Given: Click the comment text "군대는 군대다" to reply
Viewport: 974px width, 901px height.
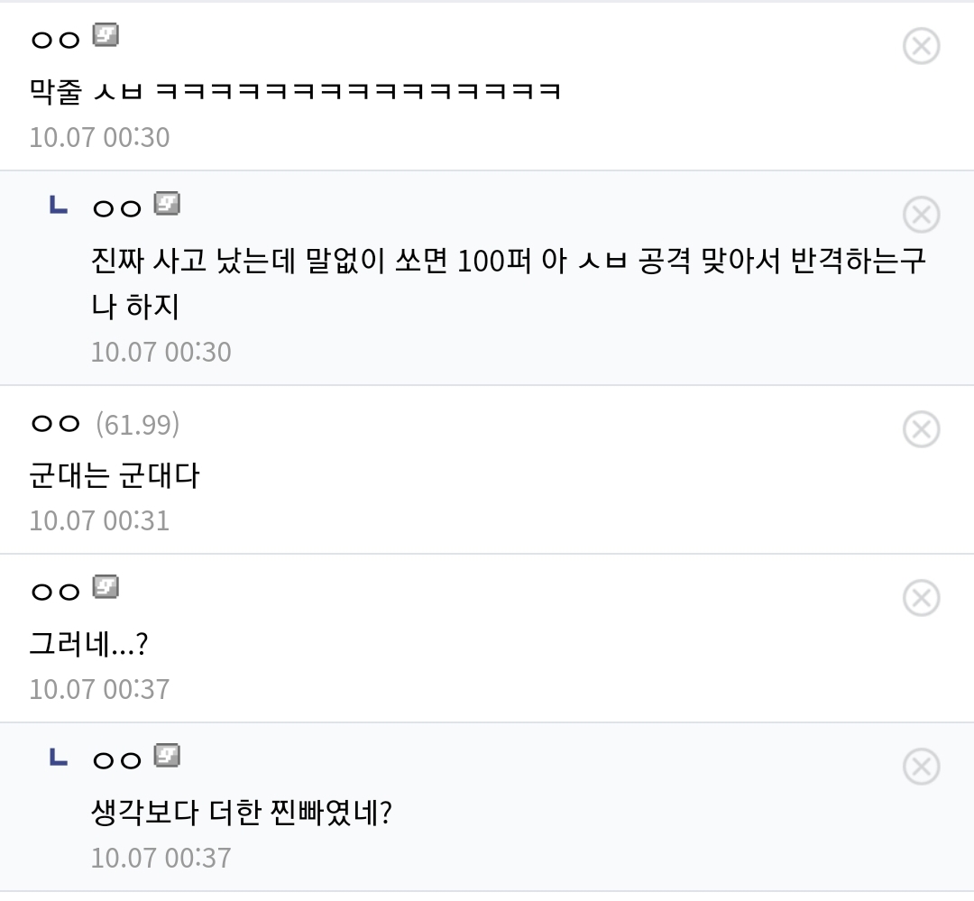Looking at the screenshot, I should (x=115, y=475).
